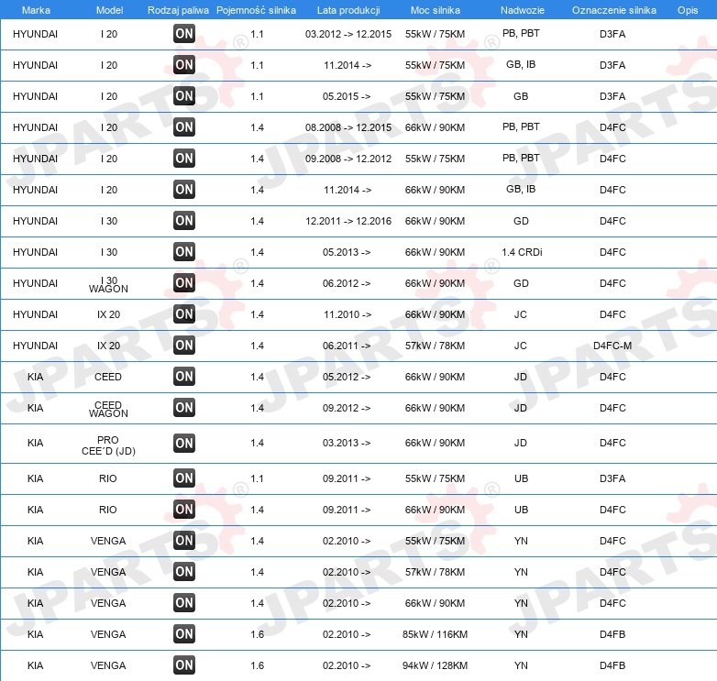The width and height of the screenshot is (717, 681).
Task: Click the CEED WAGON model cell
Action: (108, 409)
